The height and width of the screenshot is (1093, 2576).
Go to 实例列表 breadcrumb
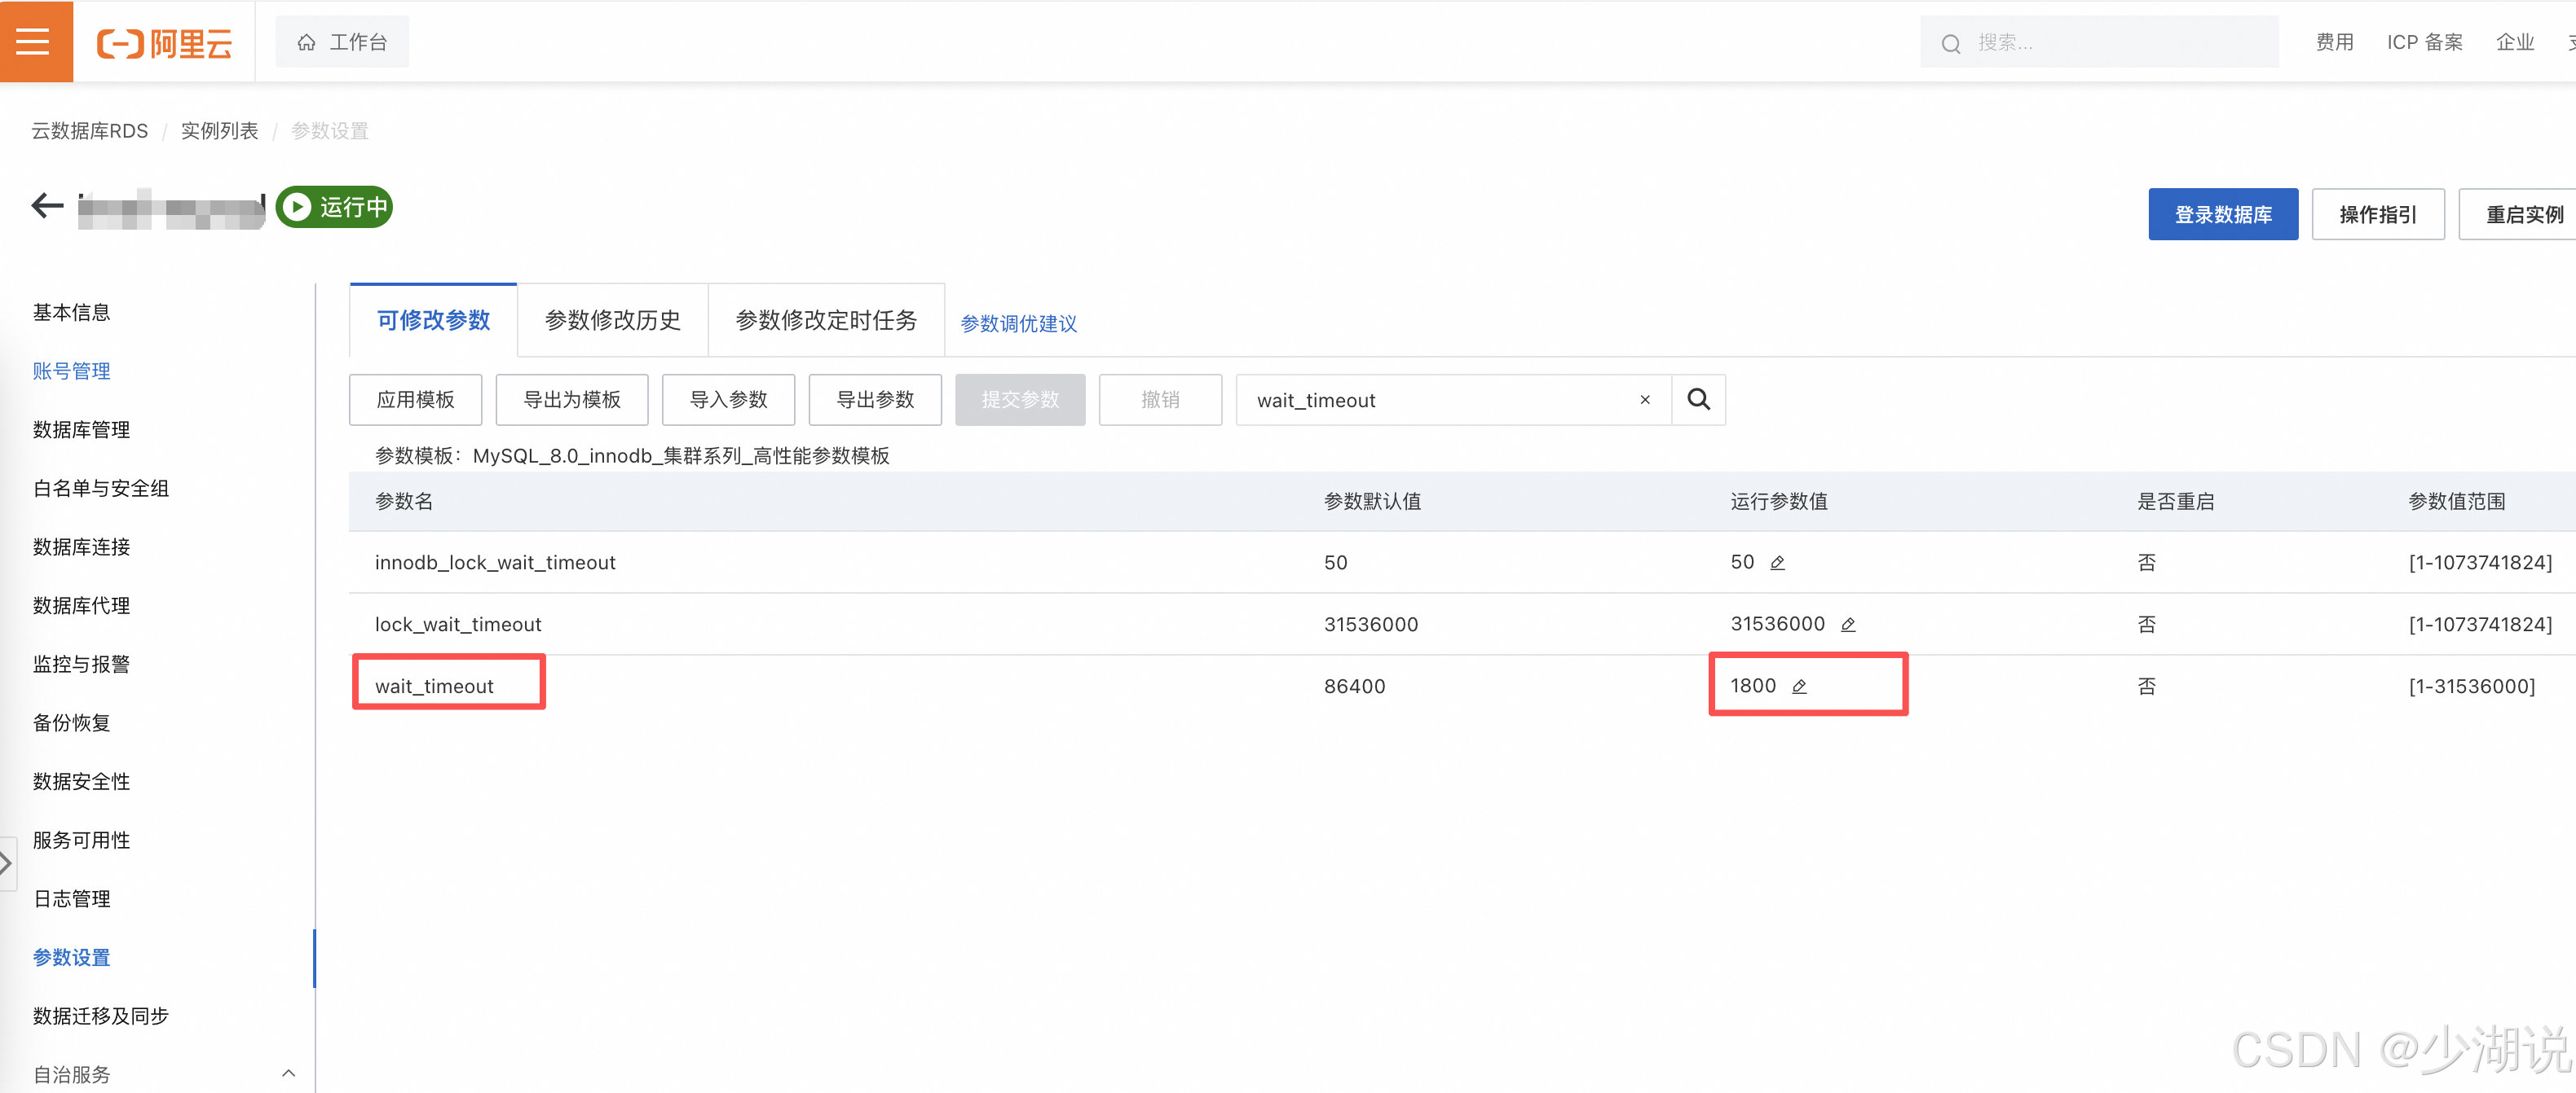[x=219, y=131]
